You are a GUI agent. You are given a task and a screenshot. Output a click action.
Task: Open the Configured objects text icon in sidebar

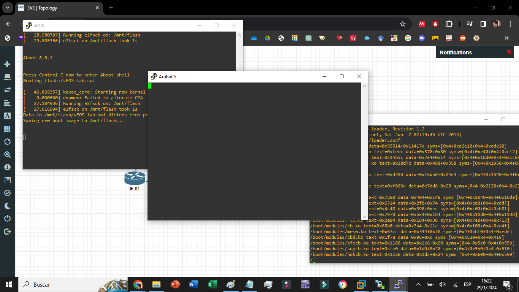click(x=7, y=116)
